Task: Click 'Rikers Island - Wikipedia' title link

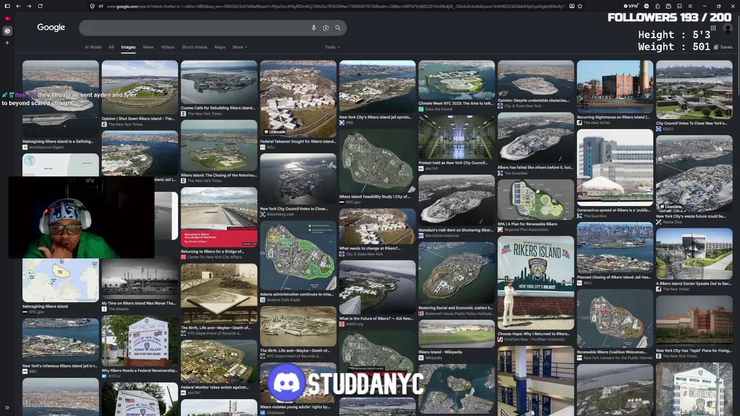Action: tap(441, 352)
